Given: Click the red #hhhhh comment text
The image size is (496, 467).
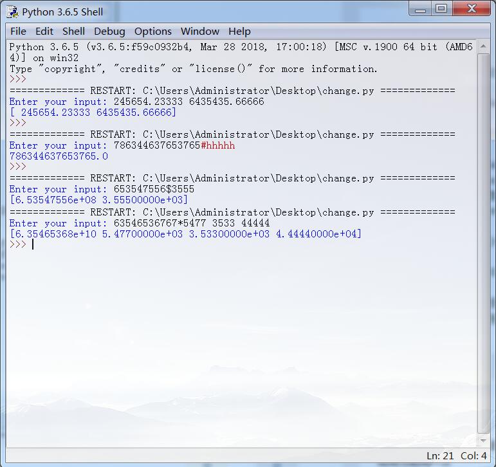Looking at the screenshot, I should click(218, 145).
